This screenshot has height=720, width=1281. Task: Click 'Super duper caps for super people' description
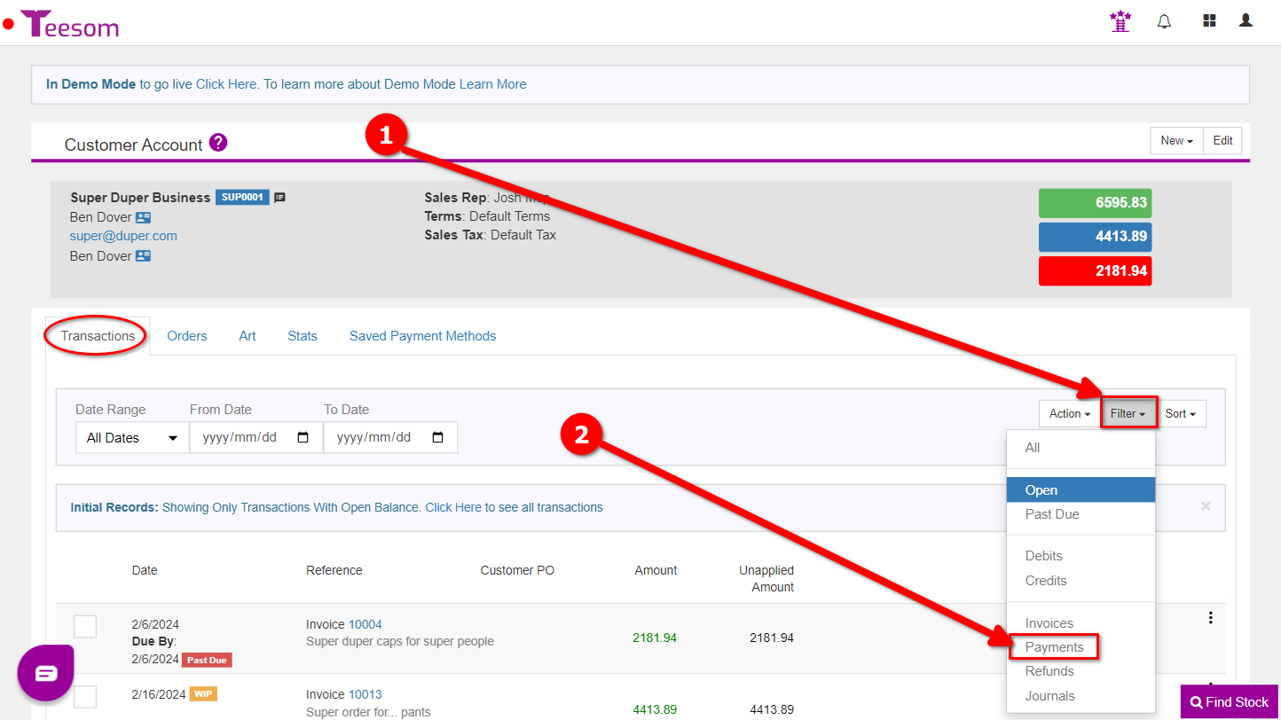tap(400, 641)
